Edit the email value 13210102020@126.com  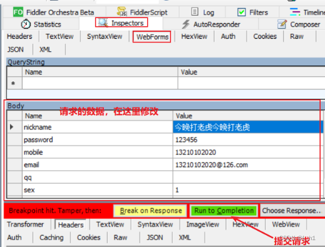coord(248,164)
